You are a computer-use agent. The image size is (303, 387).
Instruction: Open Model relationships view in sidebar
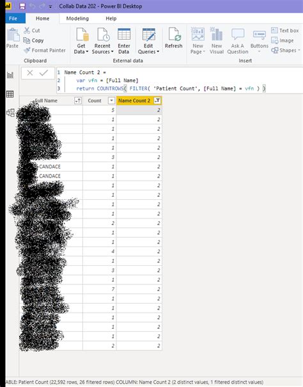coord(10,113)
